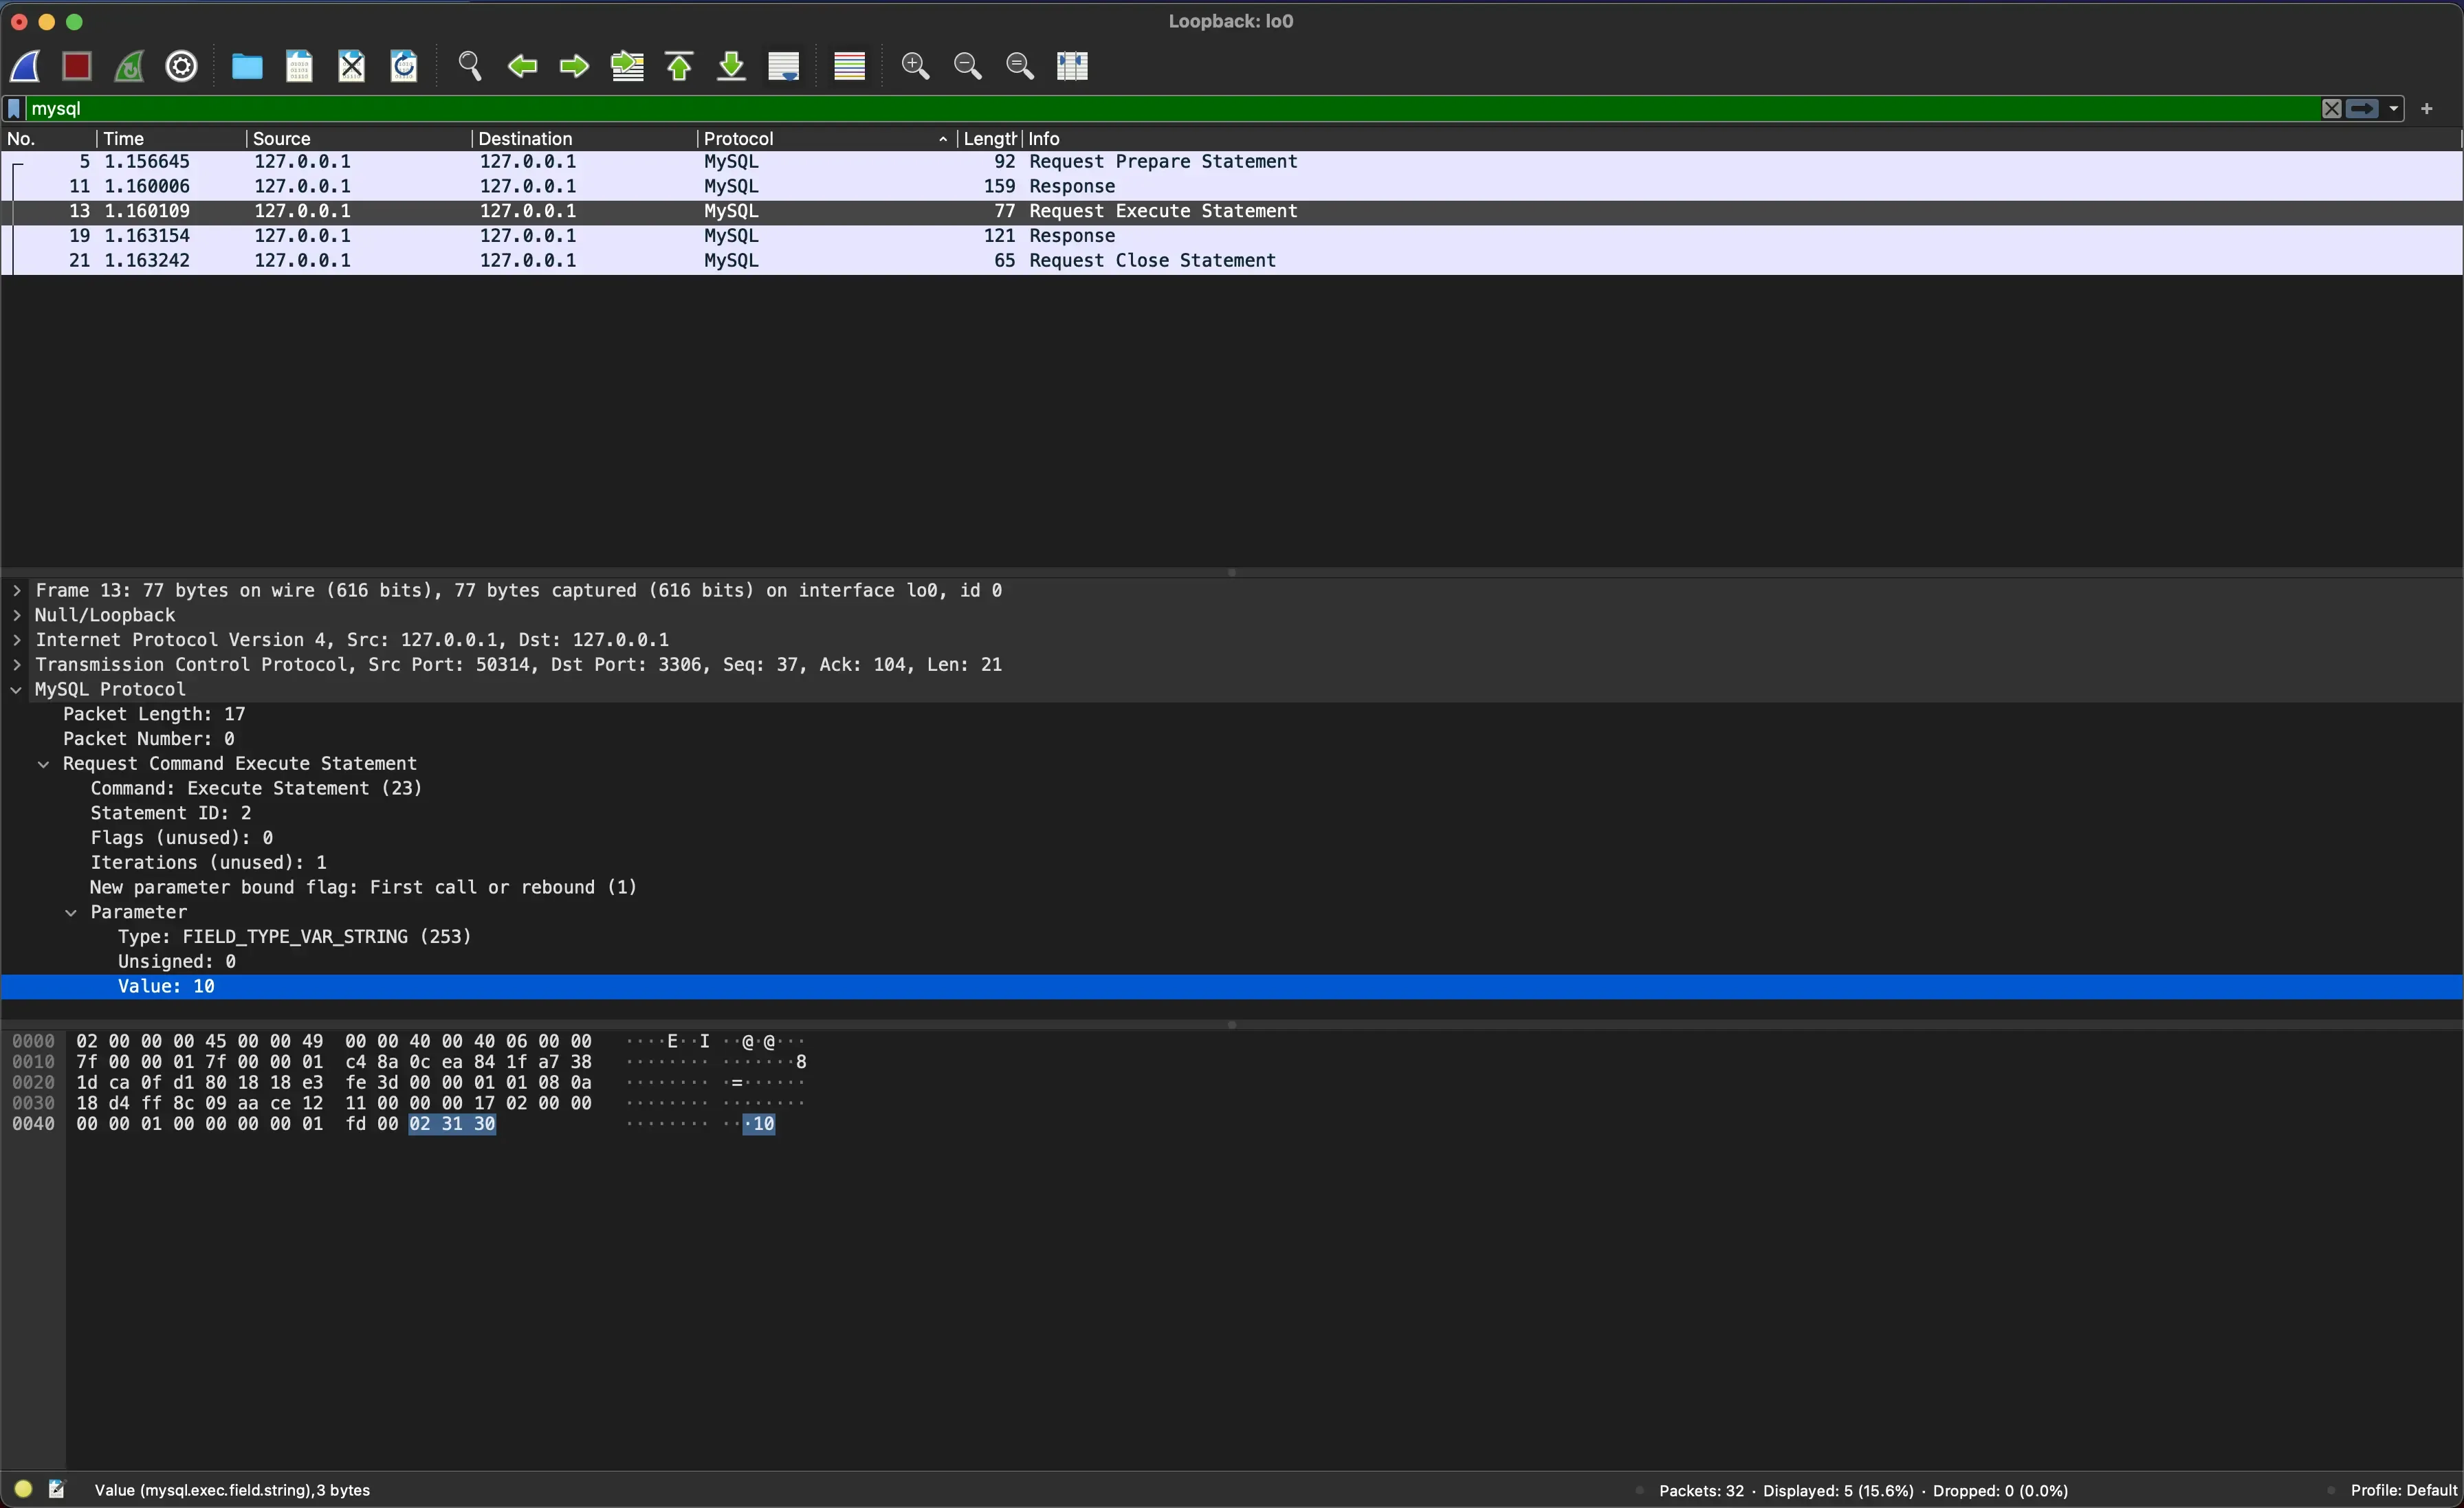This screenshot has height=1508, width=2464.
Task: Clear the display filter with X button
Action: 2331,108
